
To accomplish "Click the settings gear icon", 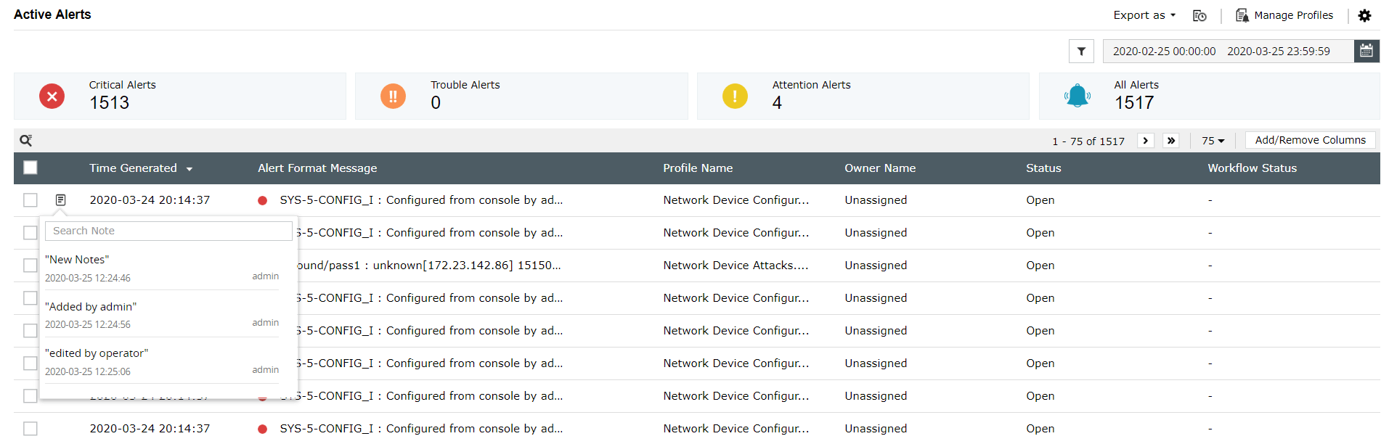I will pos(1364,15).
